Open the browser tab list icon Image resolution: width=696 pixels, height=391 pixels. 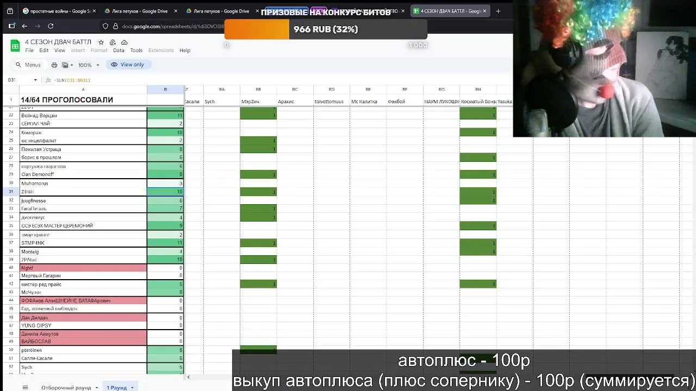[x=10, y=11]
